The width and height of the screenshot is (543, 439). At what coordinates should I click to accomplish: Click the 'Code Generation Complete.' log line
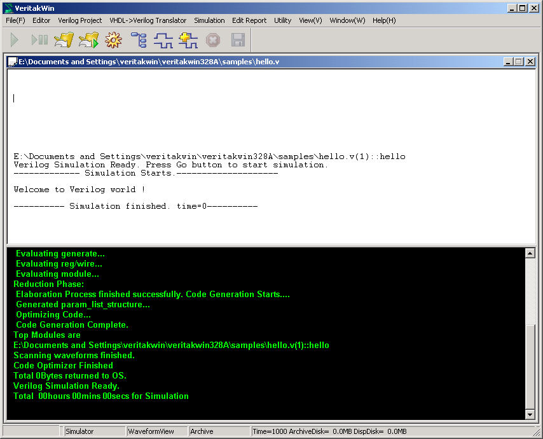point(72,324)
